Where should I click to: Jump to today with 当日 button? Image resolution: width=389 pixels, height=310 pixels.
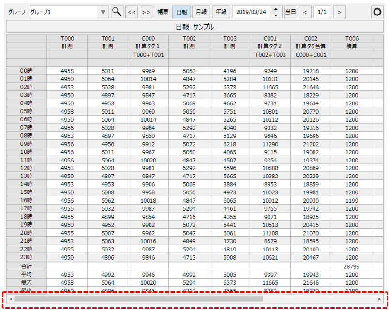[x=290, y=12]
